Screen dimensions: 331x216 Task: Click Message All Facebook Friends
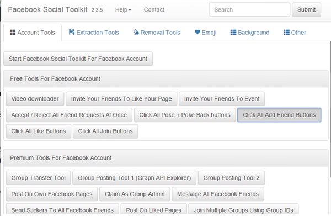pyautogui.click(x=218, y=194)
